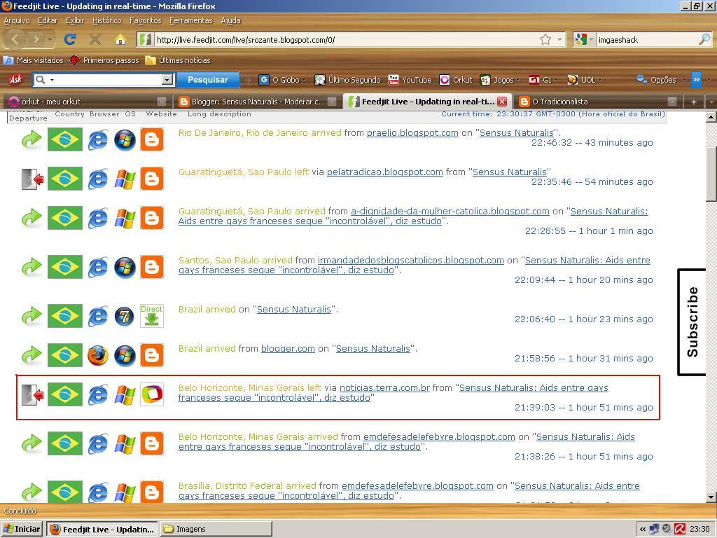Click the Mais visitados bookmark

34,60
